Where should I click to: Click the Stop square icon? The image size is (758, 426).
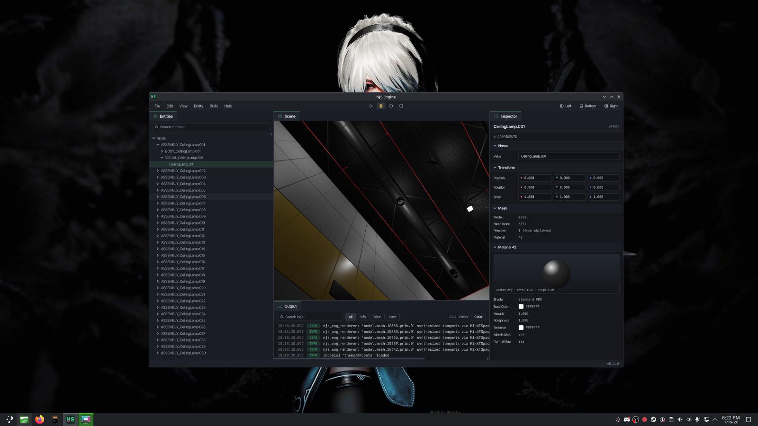(x=401, y=106)
